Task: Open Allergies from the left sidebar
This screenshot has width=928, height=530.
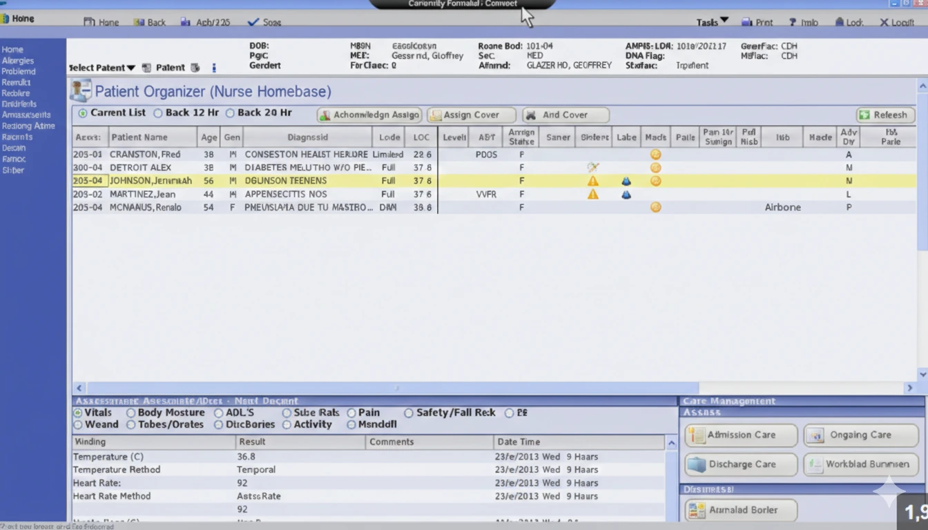Action: tap(17, 60)
